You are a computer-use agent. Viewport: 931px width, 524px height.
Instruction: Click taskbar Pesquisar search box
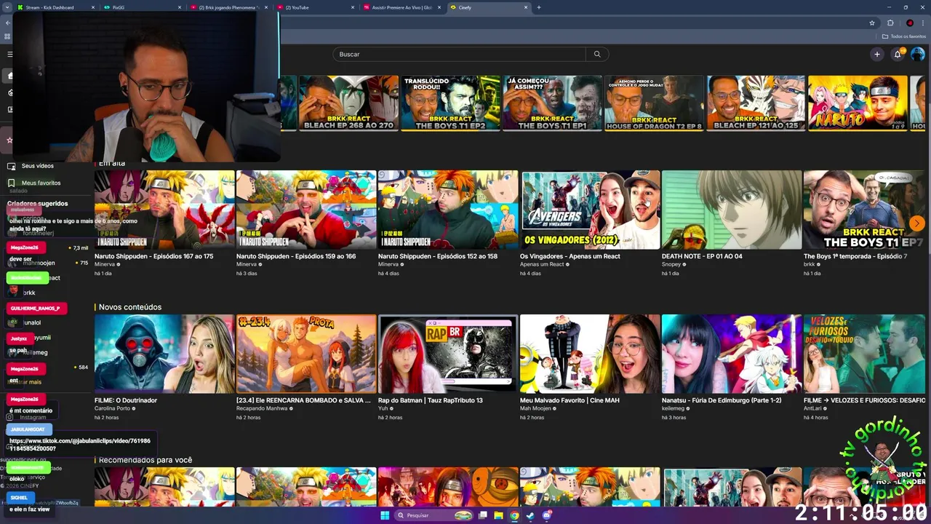(x=433, y=515)
